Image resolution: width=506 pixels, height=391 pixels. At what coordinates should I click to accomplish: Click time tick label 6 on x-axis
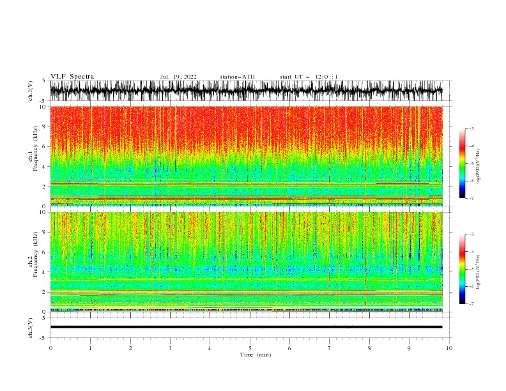coord(289,348)
